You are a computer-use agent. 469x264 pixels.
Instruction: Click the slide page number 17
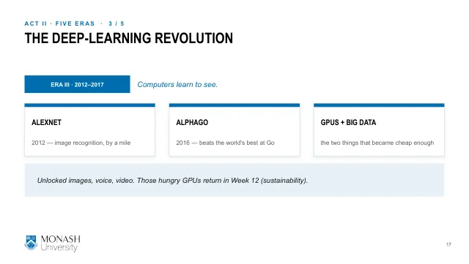(448, 244)
